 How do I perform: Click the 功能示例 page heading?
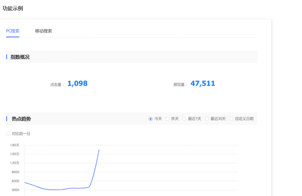[x=13, y=9]
